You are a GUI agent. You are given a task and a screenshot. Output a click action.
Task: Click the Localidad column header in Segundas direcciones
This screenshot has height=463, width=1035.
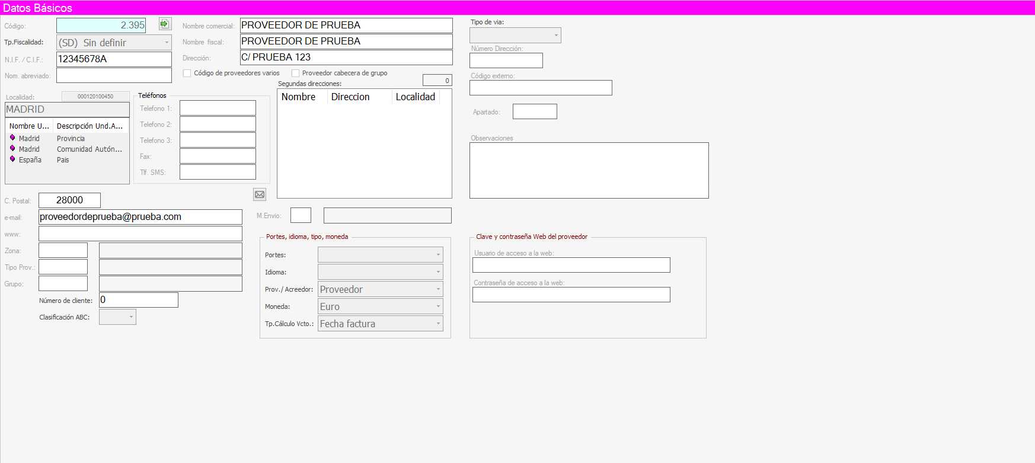pyautogui.click(x=415, y=97)
